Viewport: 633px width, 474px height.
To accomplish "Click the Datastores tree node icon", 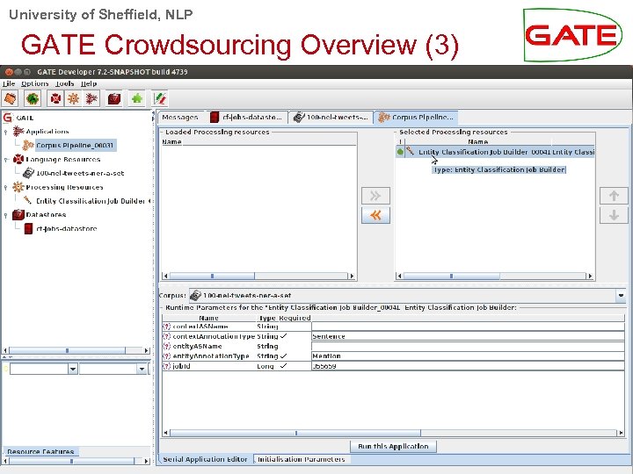I will coord(18,215).
